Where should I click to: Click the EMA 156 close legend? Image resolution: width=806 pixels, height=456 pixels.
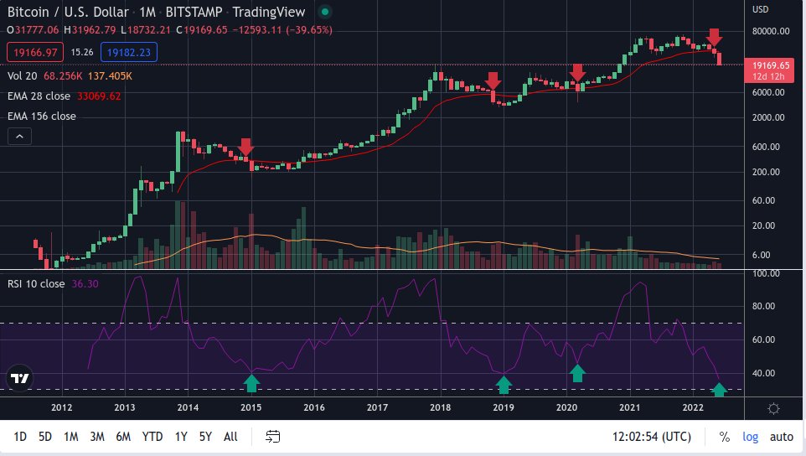tap(42, 117)
